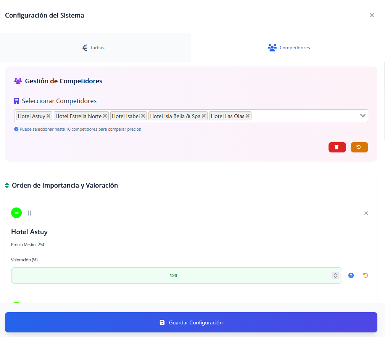
Task: Reset Hotel Astuy valoración with orange undo icon
Action: pyautogui.click(x=365, y=275)
